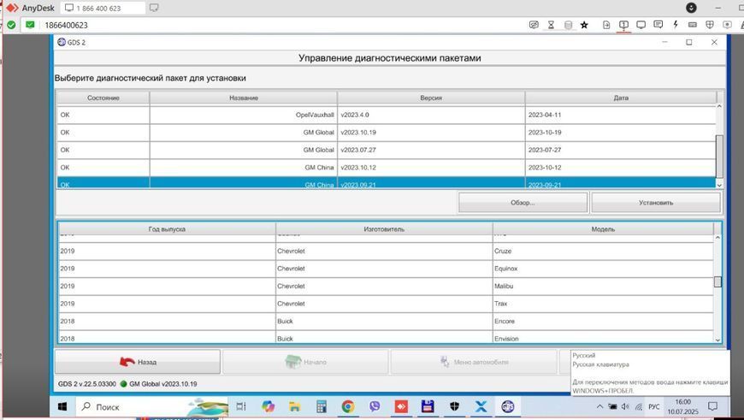Click the AnyDesk select-monitor icon underlined in red

(623, 25)
